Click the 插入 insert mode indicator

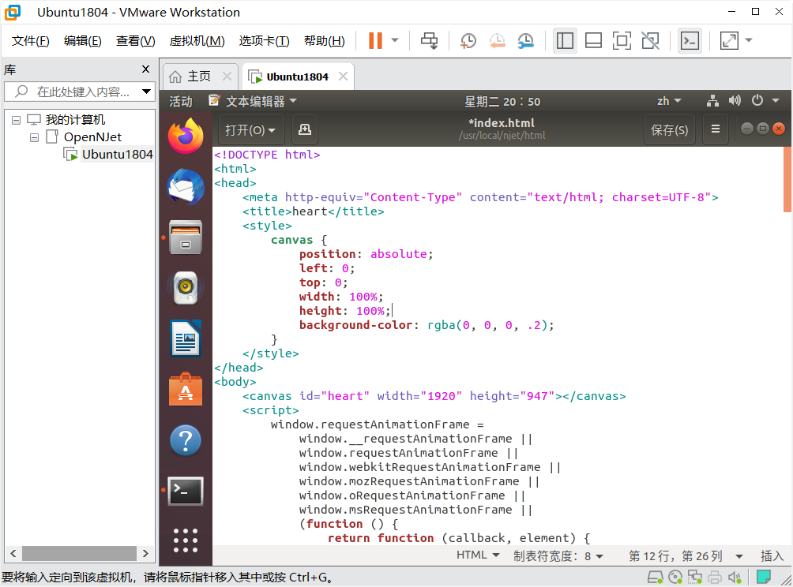coord(772,555)
